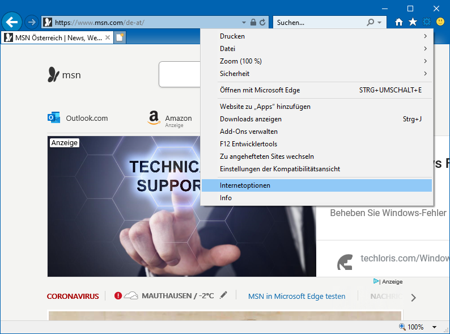Click the AdChoices triangle icon

tap(376, 281)
